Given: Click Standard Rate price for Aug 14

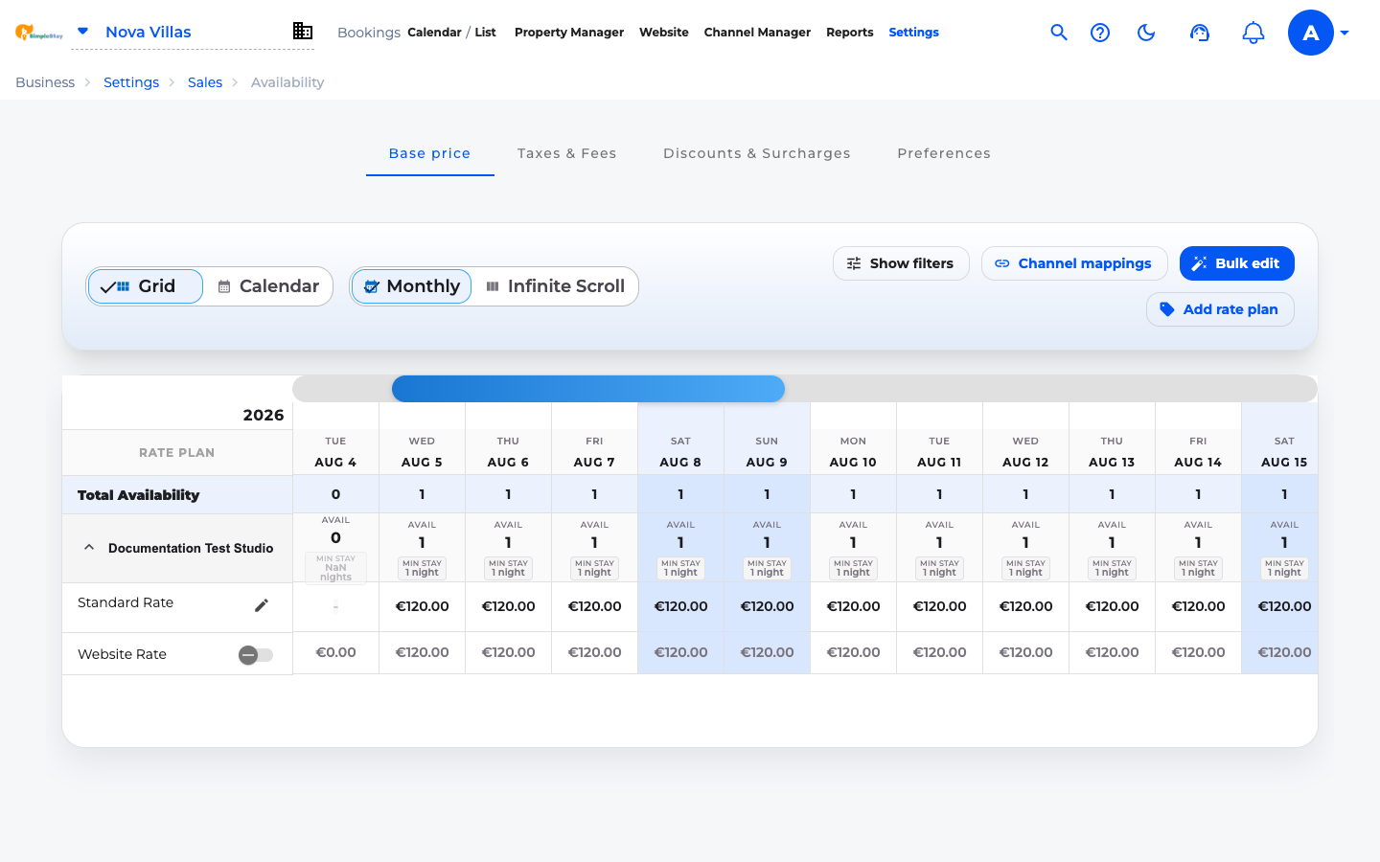Looking at the screenshot, I should coord(1198,606).
